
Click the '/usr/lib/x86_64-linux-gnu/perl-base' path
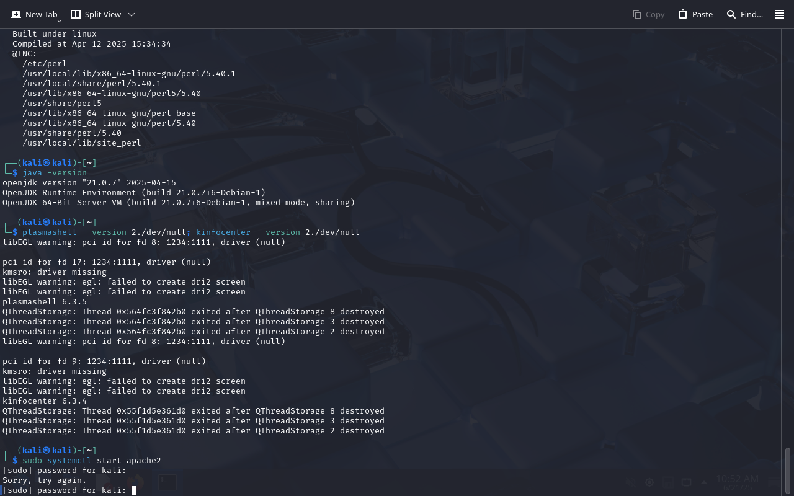click(x=109, y=113)
